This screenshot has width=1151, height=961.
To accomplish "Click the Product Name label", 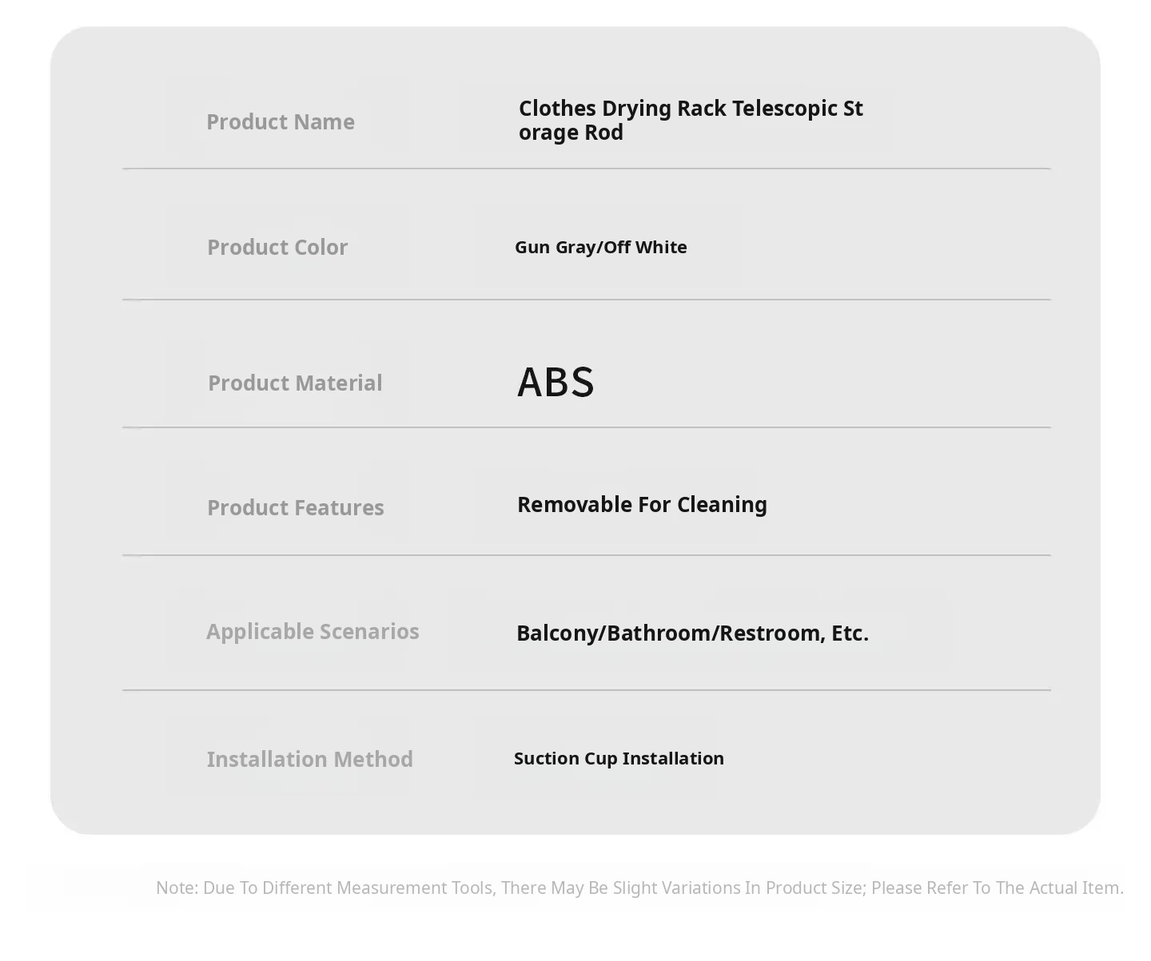I will click(281, 122).
